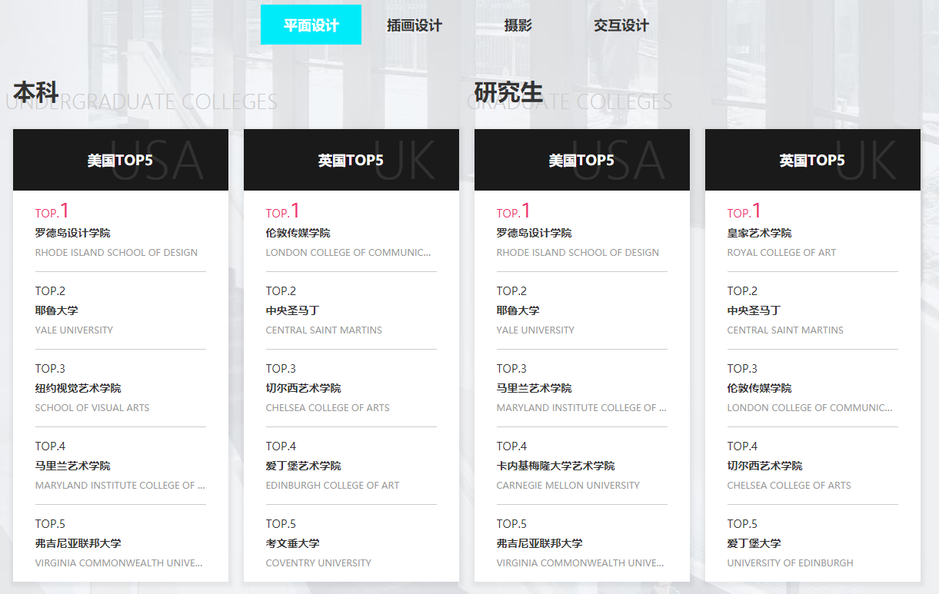This screenshot has width=939, height=594.
Task: Click the 英国TOP5 header under 本科
Action: coord(351,160)
